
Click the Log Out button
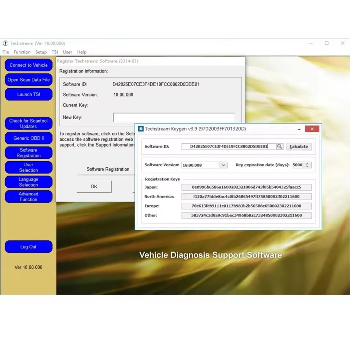pos(28,247)
